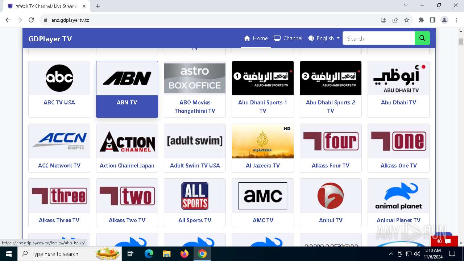Open the [adult swim] logo thumbnail
Image resolution: width=464 pixels, height=261 pixels.
coord(195,141)
